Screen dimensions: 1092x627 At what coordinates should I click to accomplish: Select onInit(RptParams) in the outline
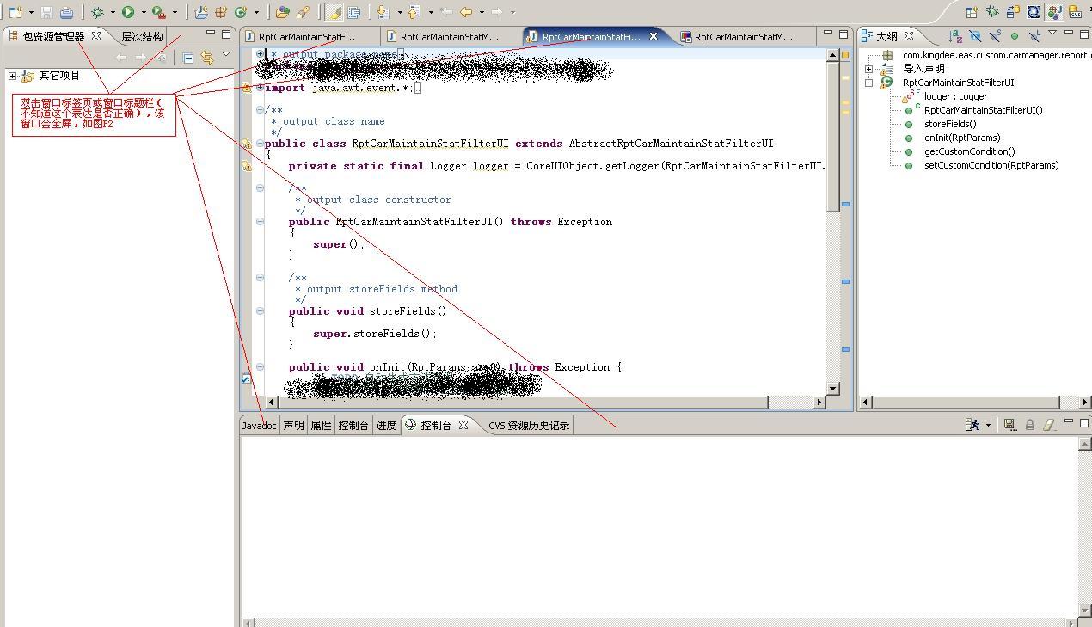pos(962,138)
